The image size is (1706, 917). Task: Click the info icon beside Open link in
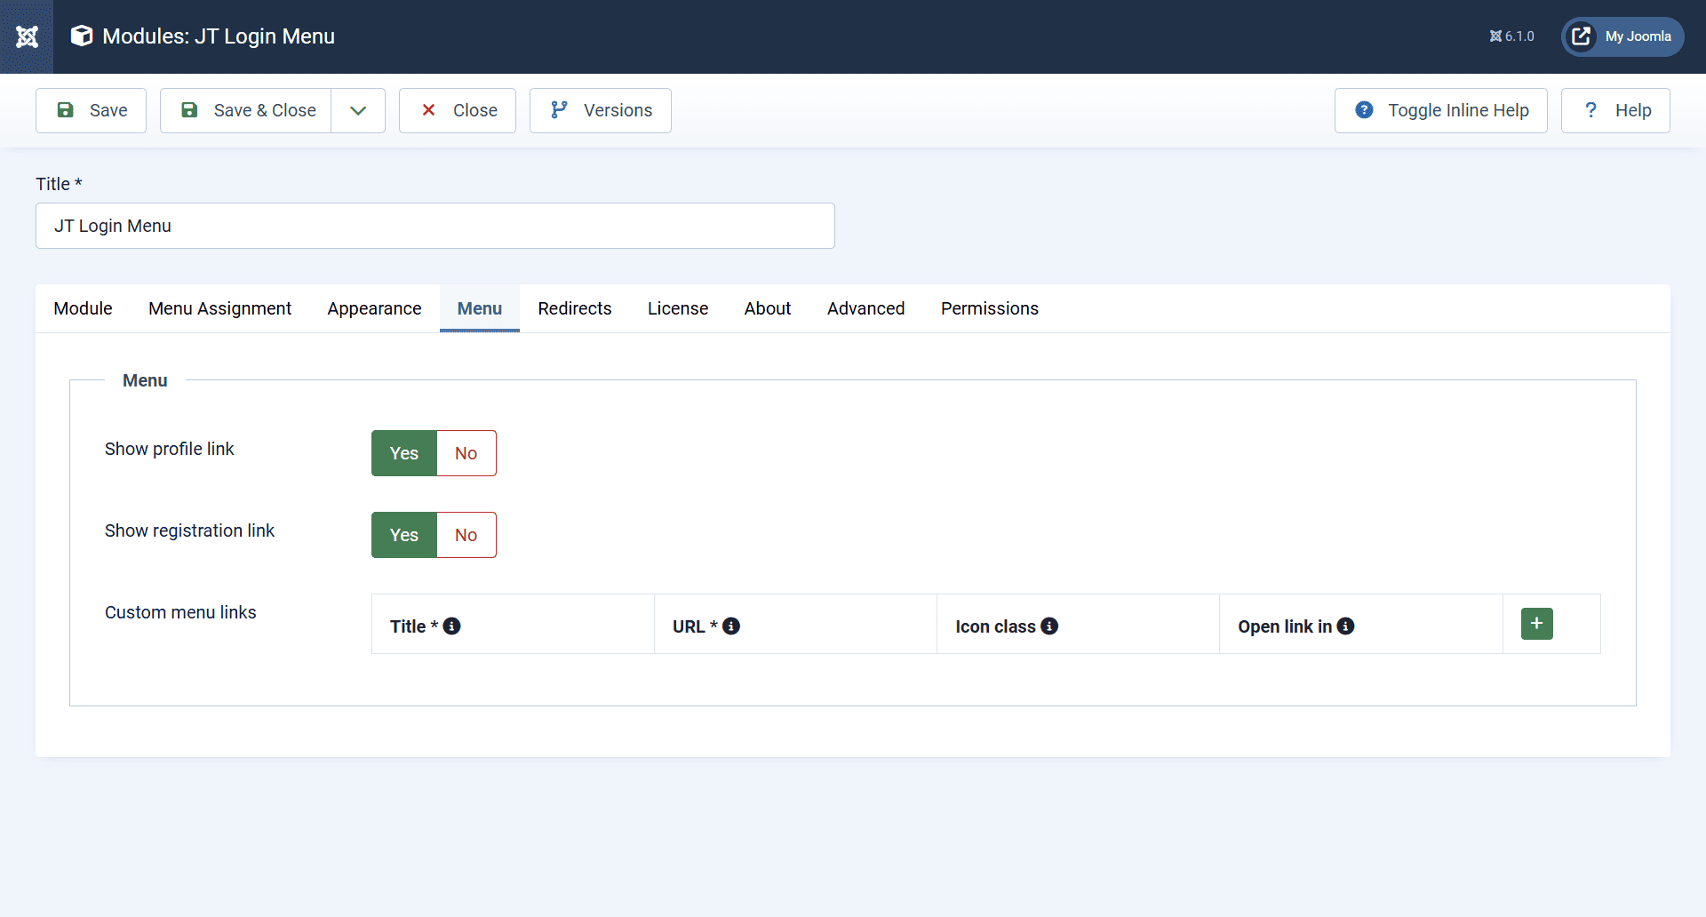1346,626
